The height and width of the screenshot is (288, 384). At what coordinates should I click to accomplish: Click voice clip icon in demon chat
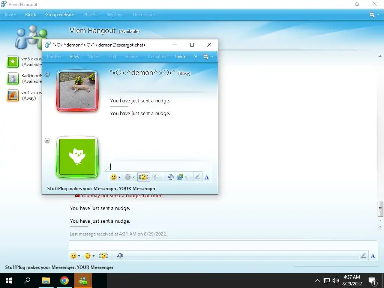pos(155,177)
